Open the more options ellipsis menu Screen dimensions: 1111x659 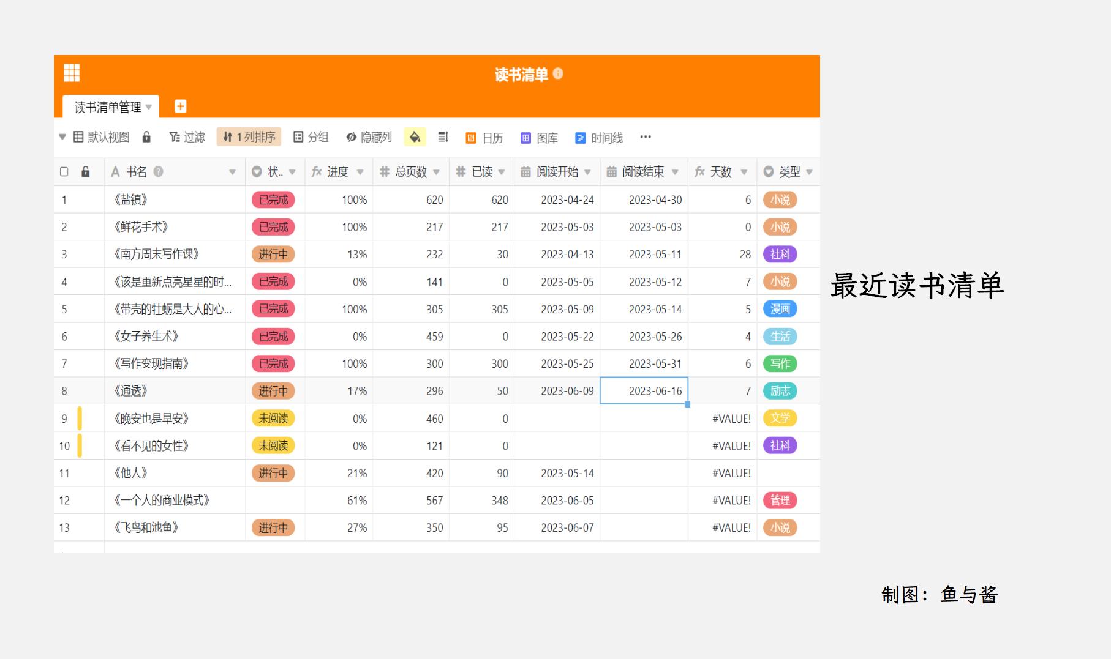click(x=645, y=138)
